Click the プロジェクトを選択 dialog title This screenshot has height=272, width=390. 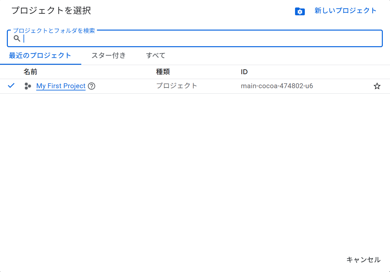(x=51, y=11)
